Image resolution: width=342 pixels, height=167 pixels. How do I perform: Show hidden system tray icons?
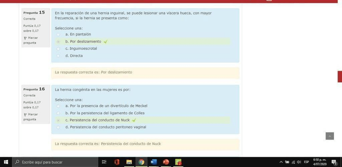tap(281, 162)
